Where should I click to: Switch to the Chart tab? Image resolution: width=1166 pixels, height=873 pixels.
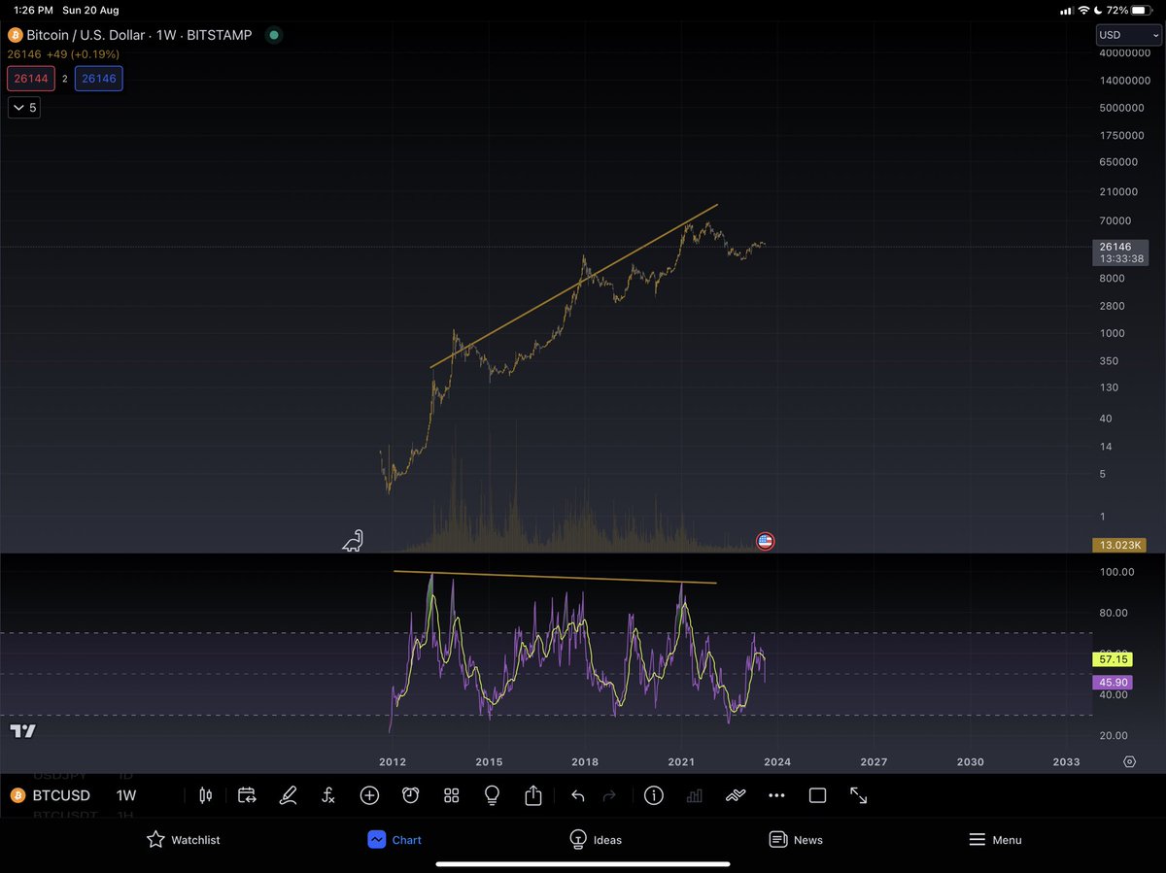click(394, 840)
